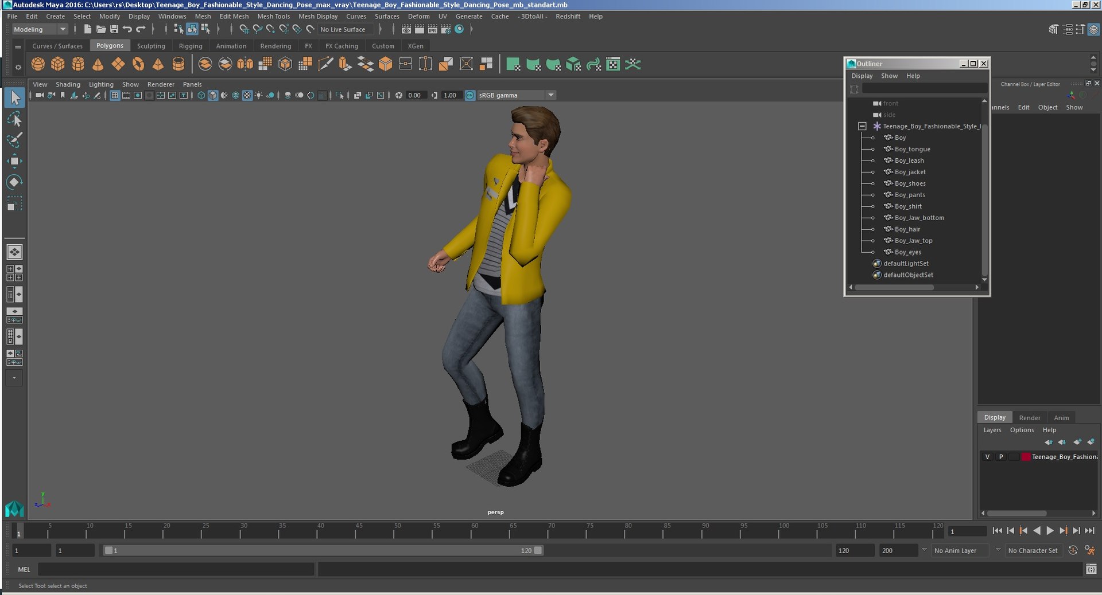This screenshot has width=1102, height=595.
Task: Click the MEL command language button
Action: [x=24, y=569]
